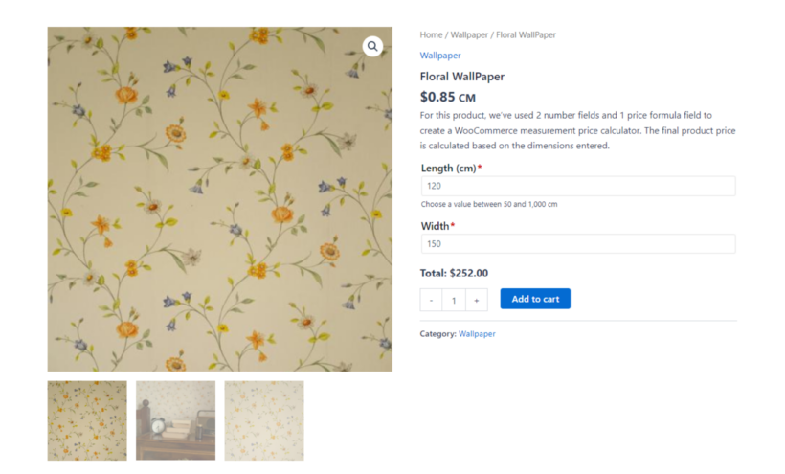The height and width of the screenshot is (474, 785).
Task: Focus the Width input field
Action: 577,244
